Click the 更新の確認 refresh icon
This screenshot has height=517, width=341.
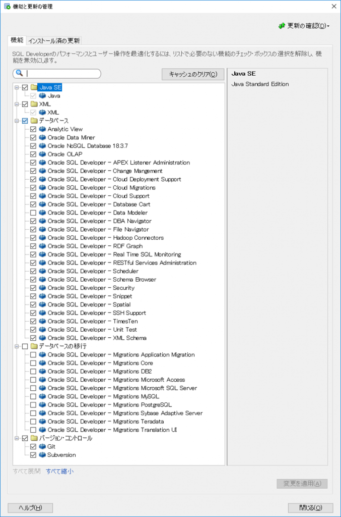[282, 26]
